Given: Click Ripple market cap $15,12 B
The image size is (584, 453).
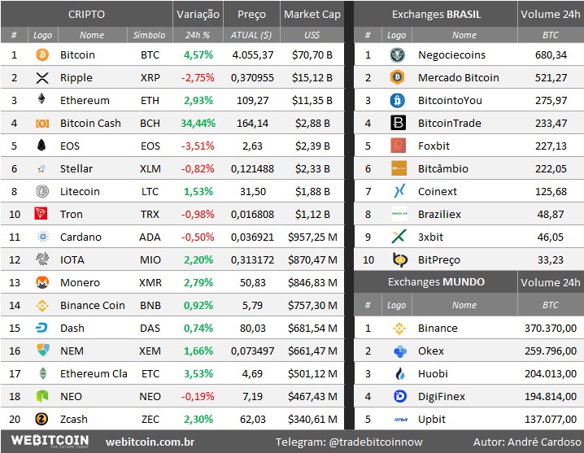Looking at the screenshot, I should [x=312, y=77].
